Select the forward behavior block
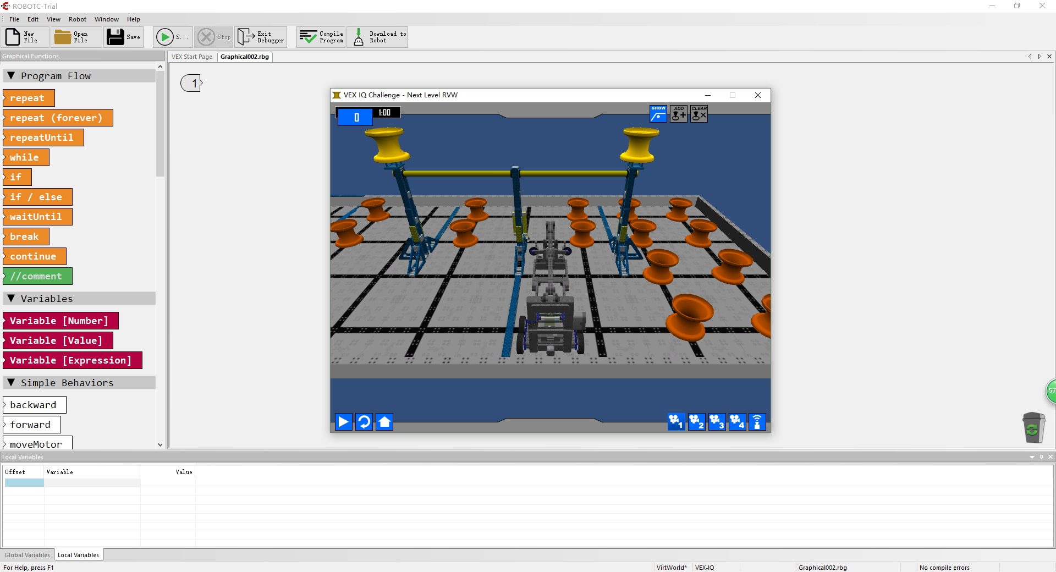Viewport: 1056px width, 572px height. coord(31,425)
